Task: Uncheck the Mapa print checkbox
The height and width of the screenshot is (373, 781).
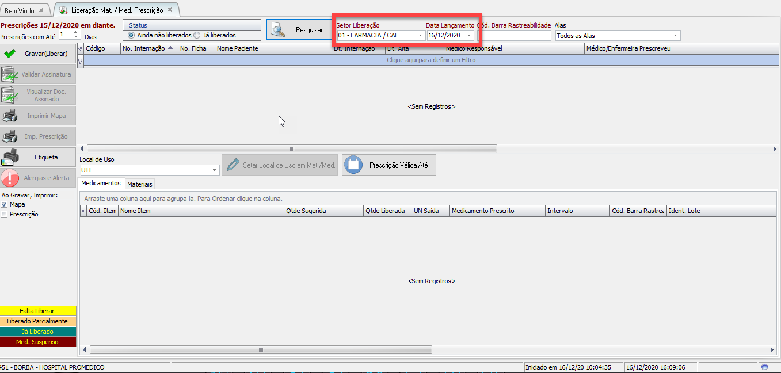Action: (x=5, y=204)
